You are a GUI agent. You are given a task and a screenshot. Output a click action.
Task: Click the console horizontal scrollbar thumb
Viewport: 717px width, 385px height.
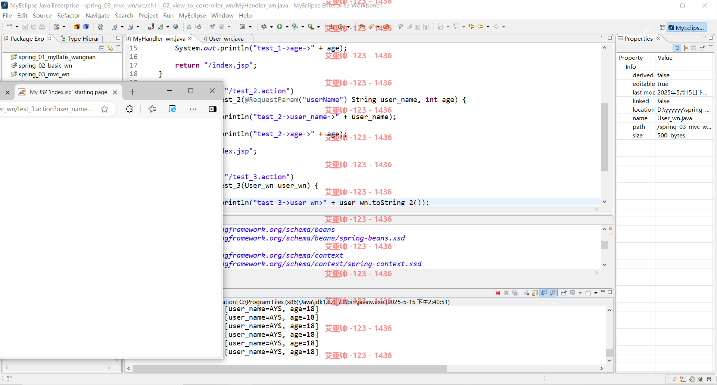(x=290, y=368)
